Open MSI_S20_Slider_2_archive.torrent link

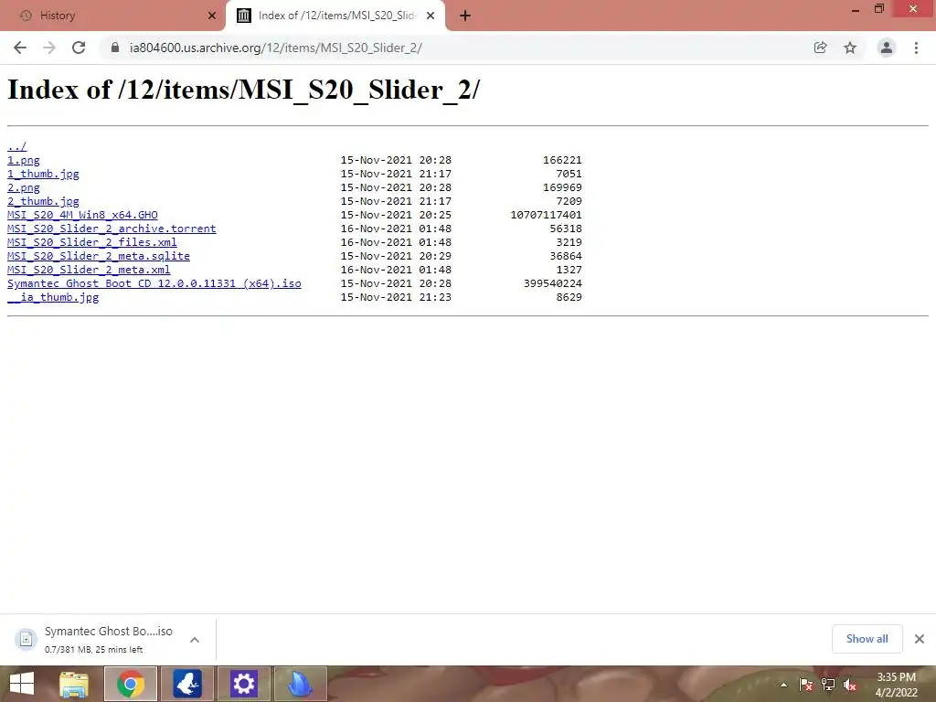(x=112, y=229)
